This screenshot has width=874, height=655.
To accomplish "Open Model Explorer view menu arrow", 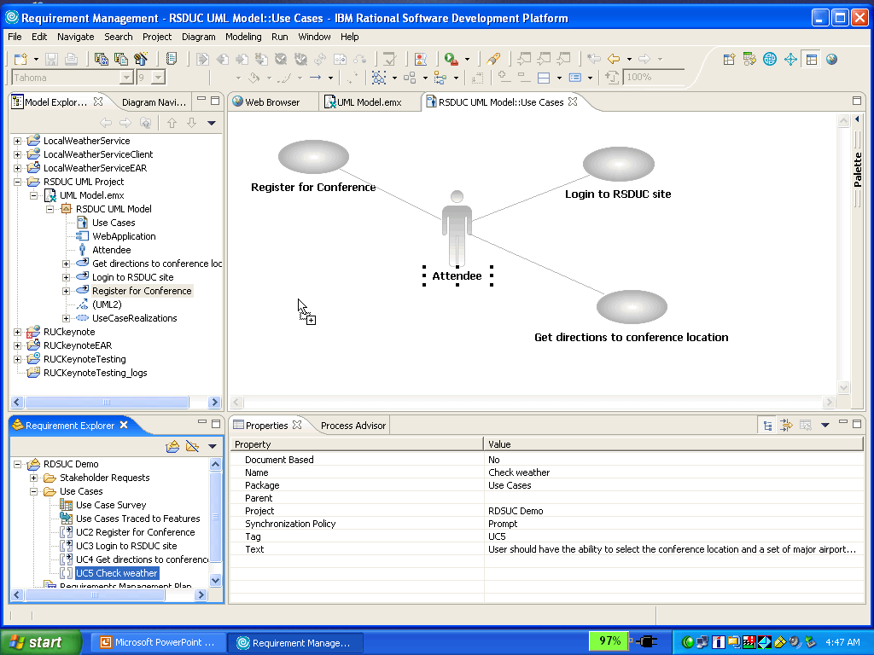I will pos(212,123).
